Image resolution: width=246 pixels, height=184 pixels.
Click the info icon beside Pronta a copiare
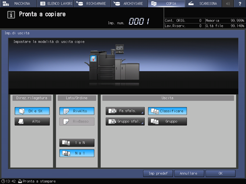pos(11,15)
